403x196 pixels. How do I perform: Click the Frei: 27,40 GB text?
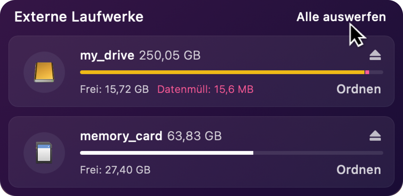(x=115, y=170)
